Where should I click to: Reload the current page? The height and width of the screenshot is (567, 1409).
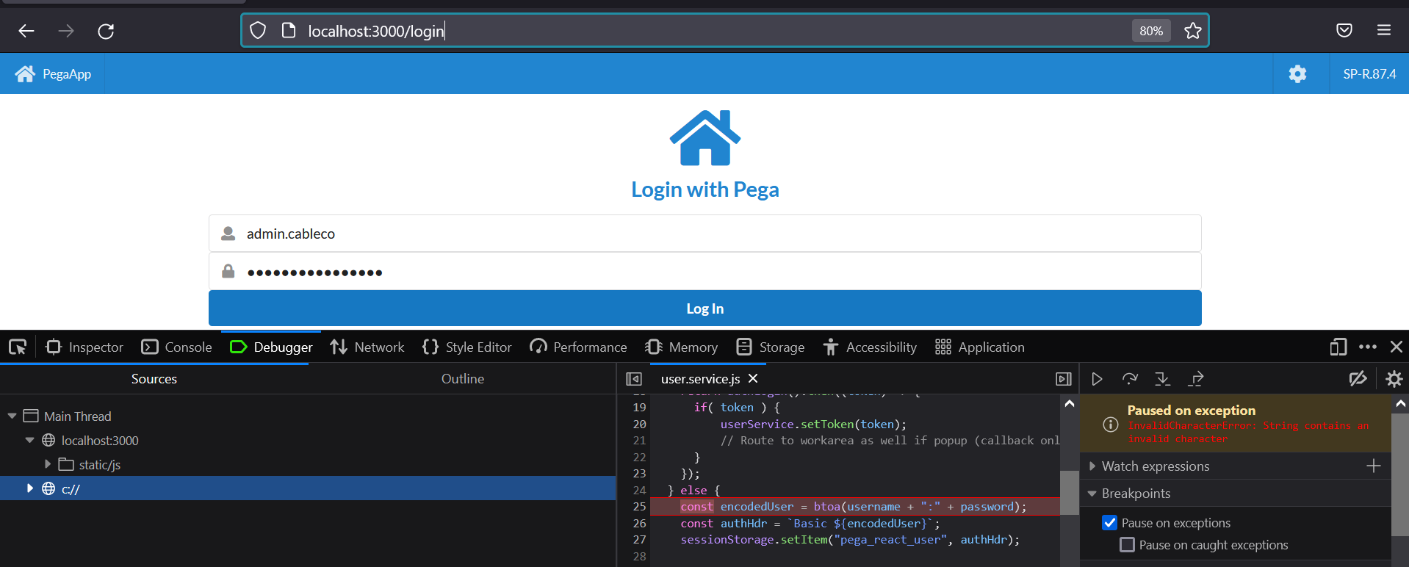[106, 31]
